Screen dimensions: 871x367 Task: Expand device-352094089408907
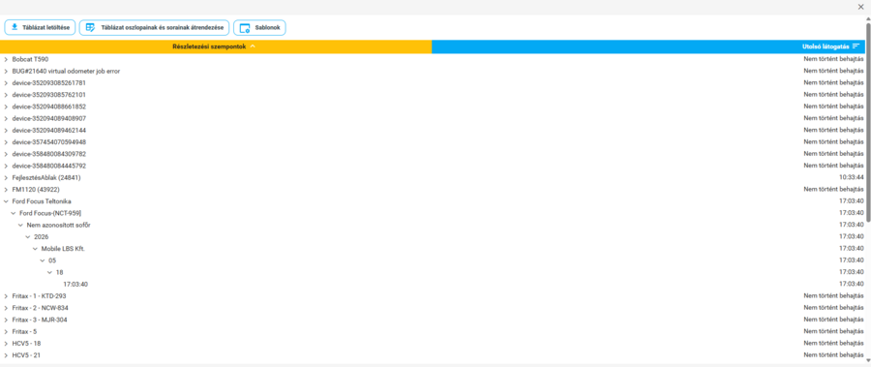click(x=6, y=118)
